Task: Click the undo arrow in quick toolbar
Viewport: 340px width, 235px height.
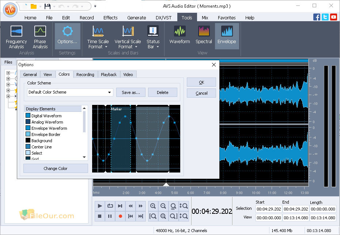Action: [61, 7]
